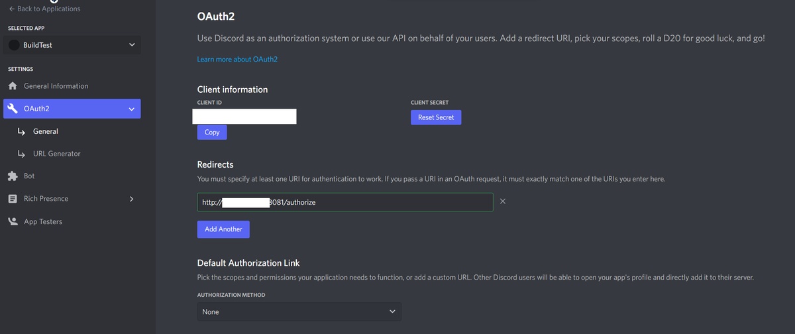Click the Reset Secret button
This screenshot has height=334, width=795.
(x=435, y=117)
